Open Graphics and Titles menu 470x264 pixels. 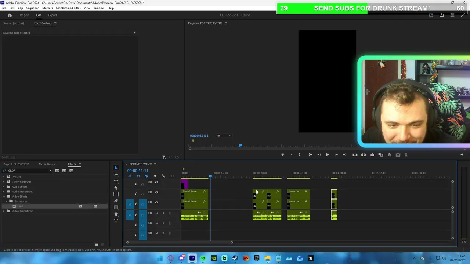coord(68,8)
